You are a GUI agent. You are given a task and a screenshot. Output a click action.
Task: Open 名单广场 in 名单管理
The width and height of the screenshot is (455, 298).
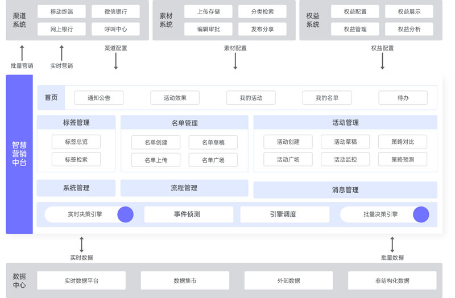coord(213,160)
